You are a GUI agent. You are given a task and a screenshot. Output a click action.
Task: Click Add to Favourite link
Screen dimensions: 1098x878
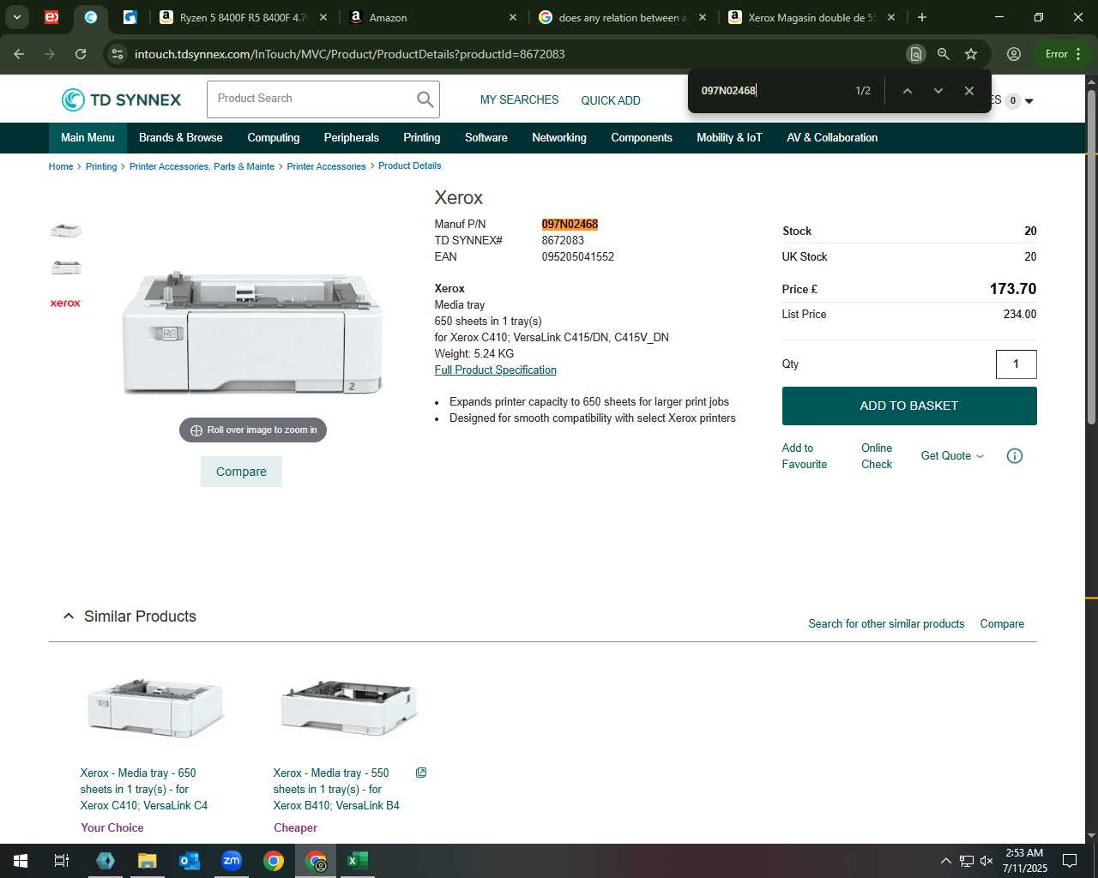click(804, 456)
